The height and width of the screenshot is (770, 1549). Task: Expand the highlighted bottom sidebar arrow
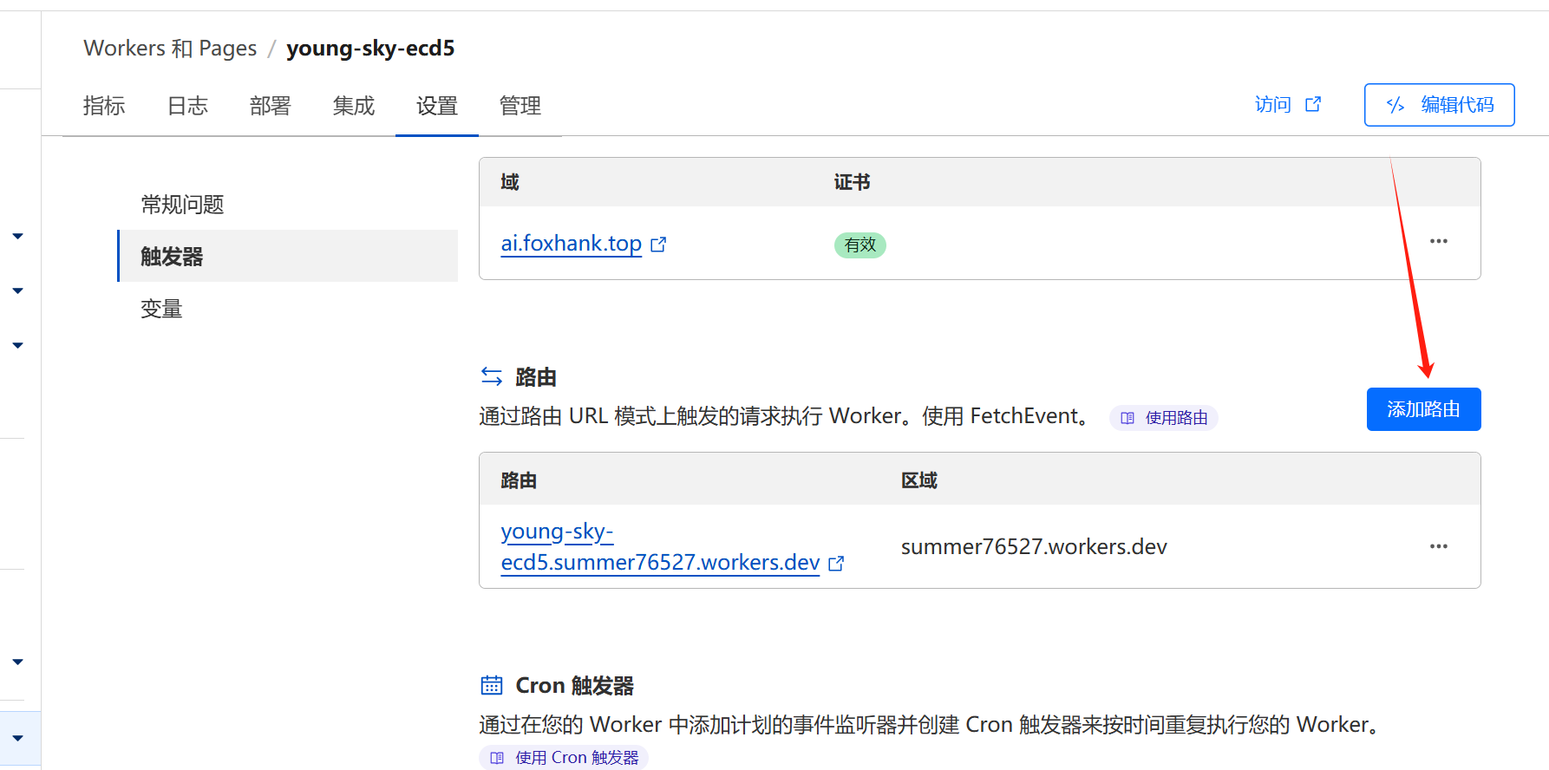tap(17, 738)
